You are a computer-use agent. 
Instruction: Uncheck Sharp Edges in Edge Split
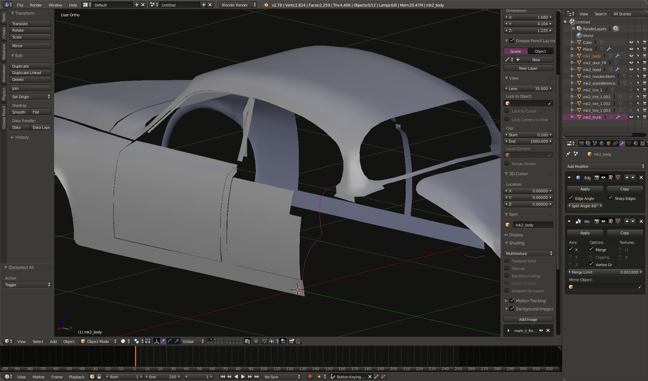[x=611, y=198]
